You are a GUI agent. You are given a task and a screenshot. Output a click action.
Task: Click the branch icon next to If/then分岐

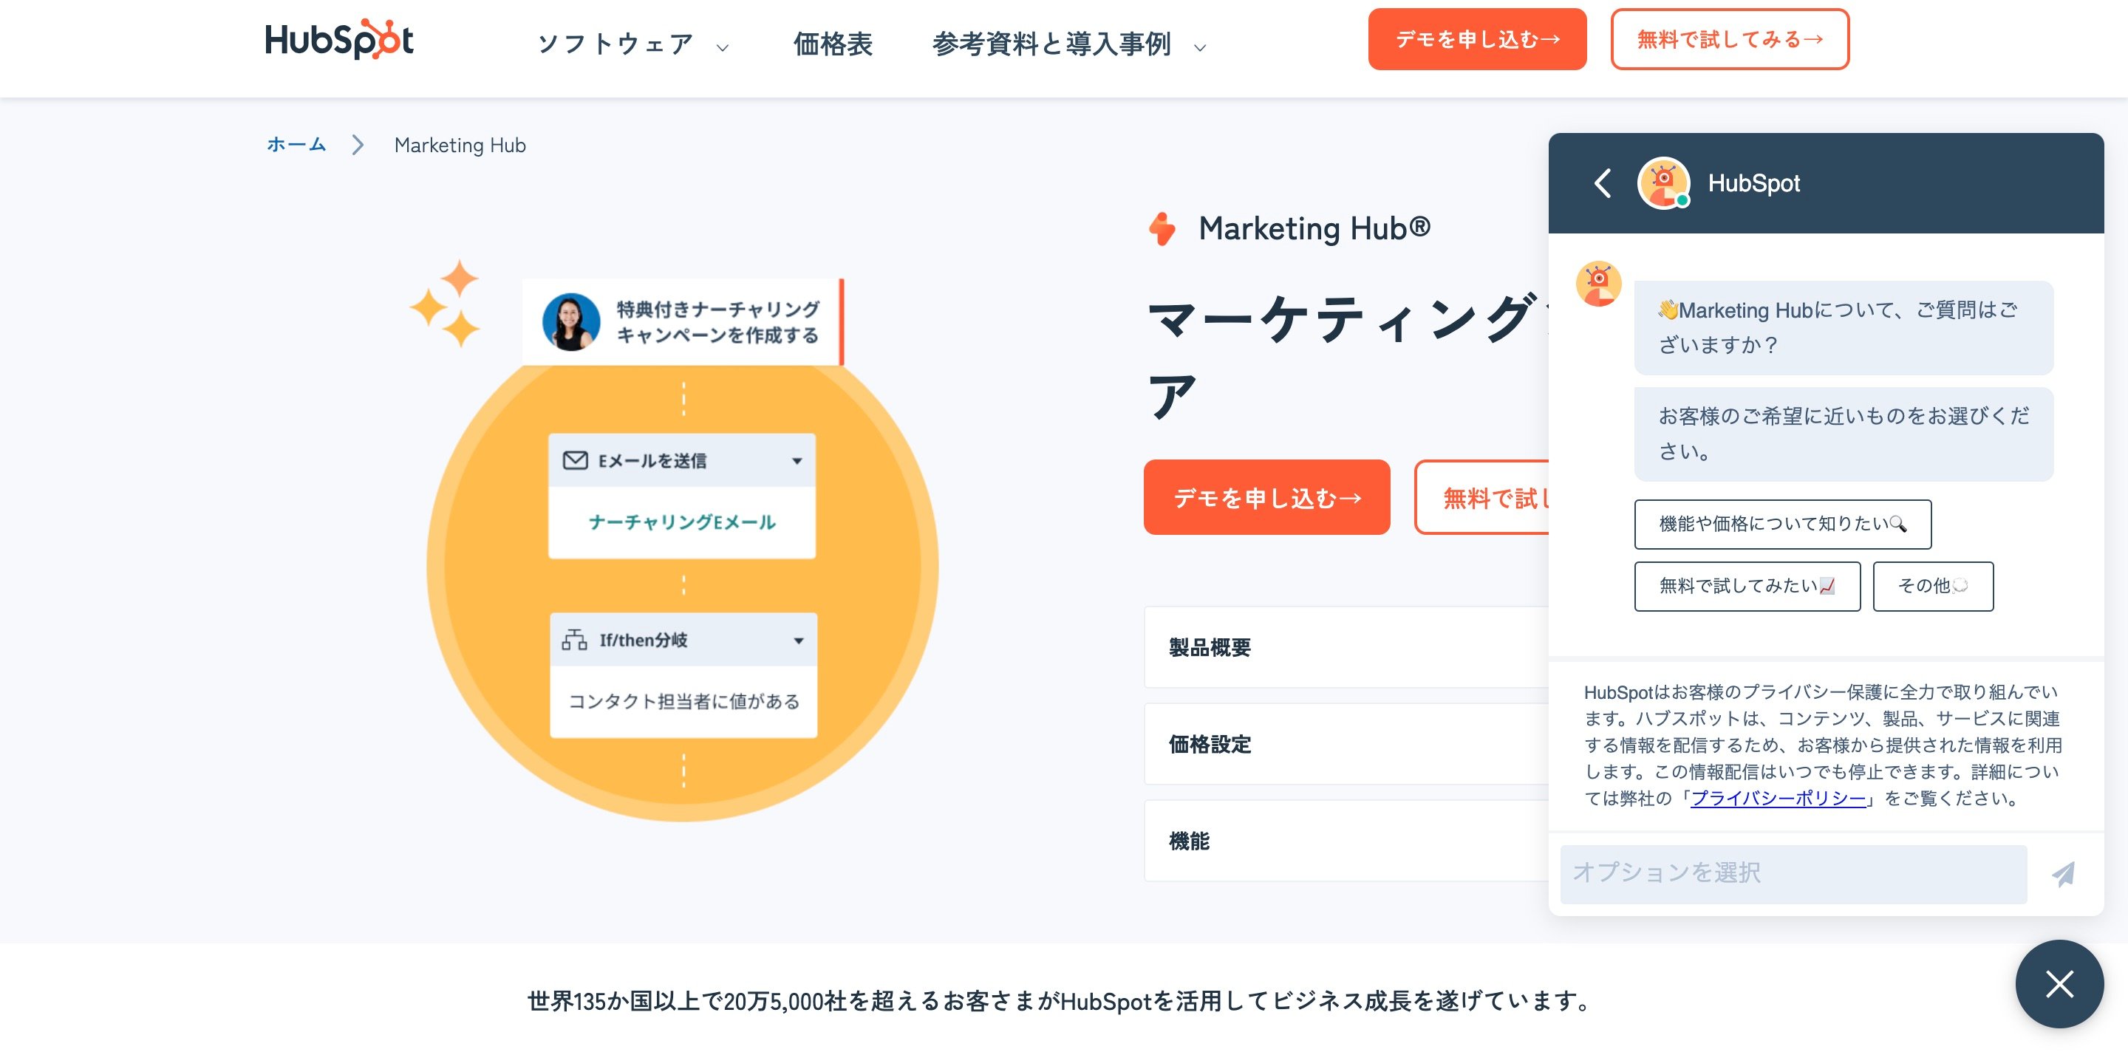574,640
